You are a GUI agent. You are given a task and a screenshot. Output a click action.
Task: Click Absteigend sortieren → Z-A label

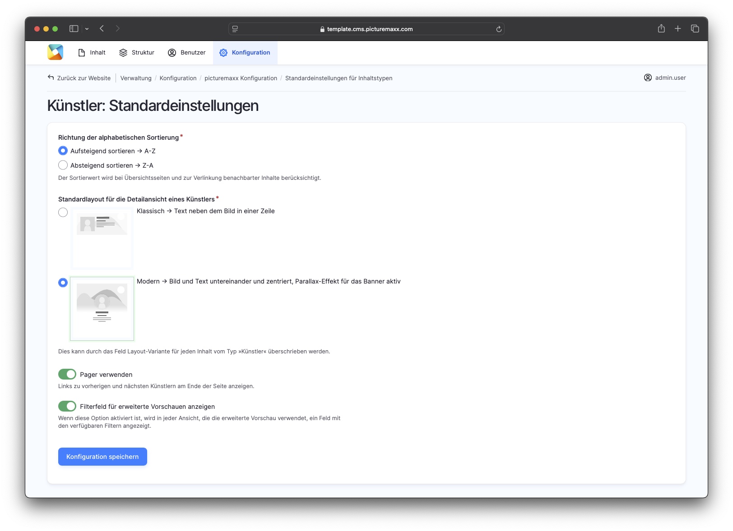click(x=112, y=165)
